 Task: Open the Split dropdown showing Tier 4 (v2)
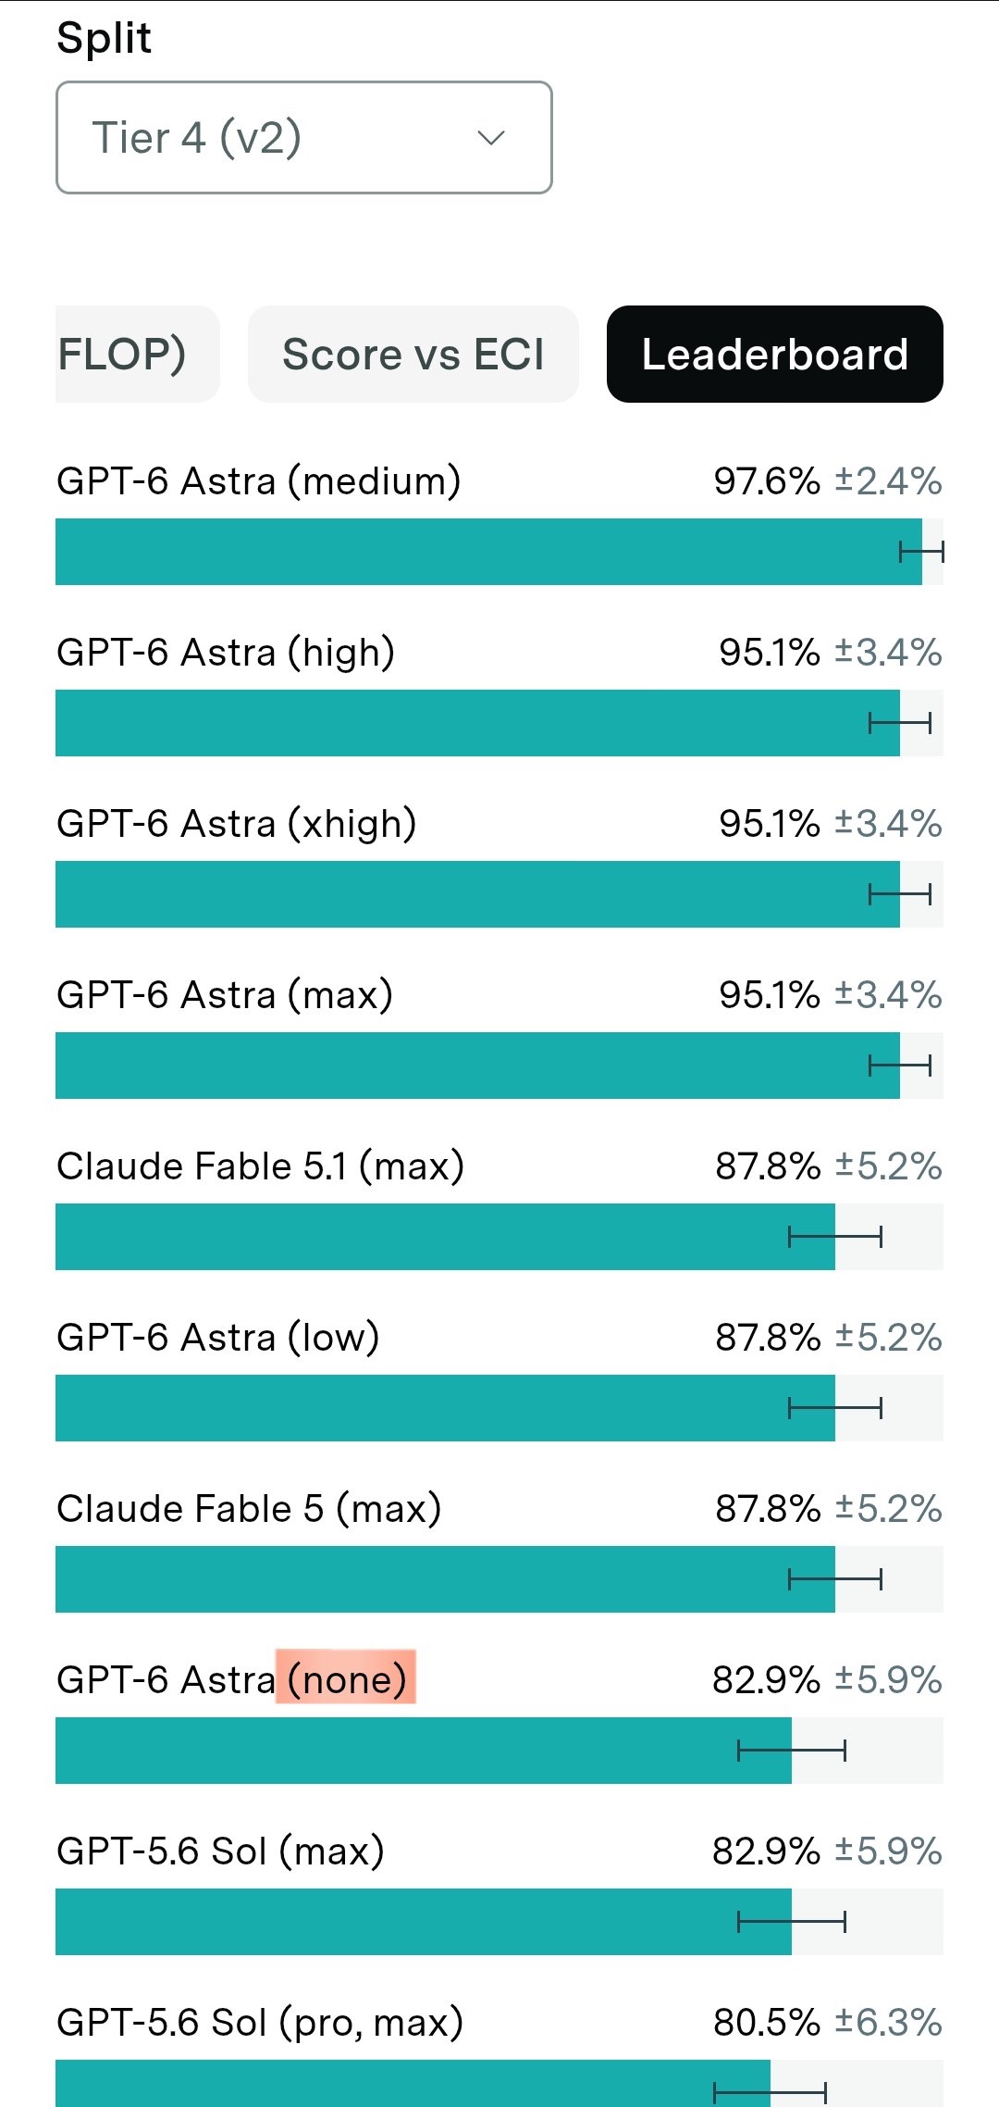[x=304, y=137]
